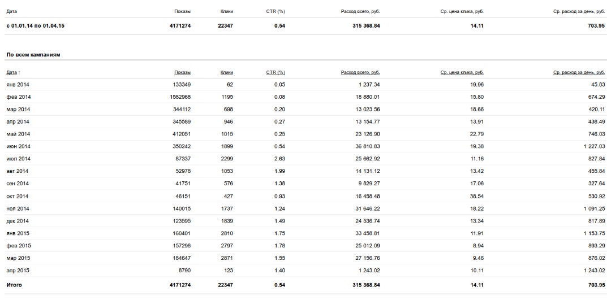Click CTR value 0.93

tap(279, 197)
